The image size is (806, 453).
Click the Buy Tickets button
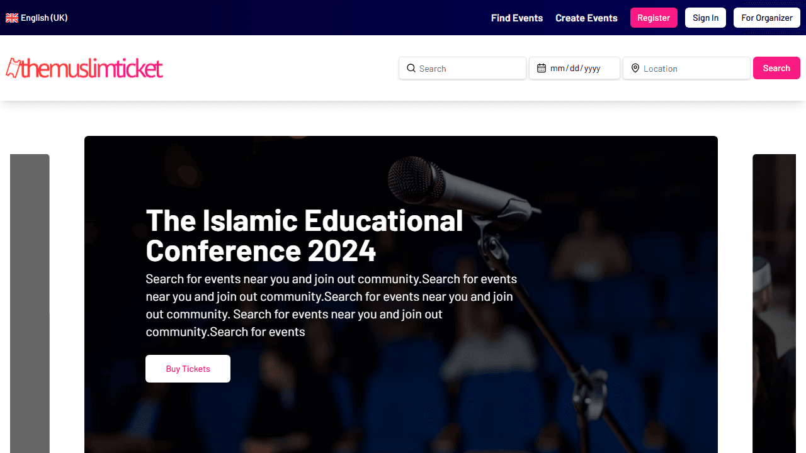click(x=188, y=369)
